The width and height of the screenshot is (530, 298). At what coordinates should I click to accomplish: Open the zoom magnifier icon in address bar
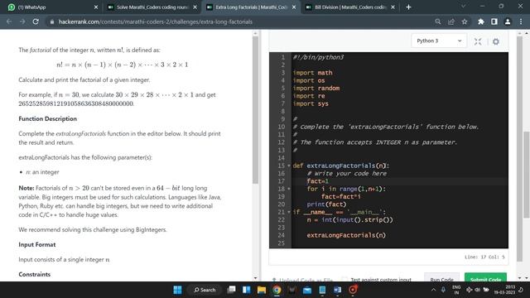[438, 22]
